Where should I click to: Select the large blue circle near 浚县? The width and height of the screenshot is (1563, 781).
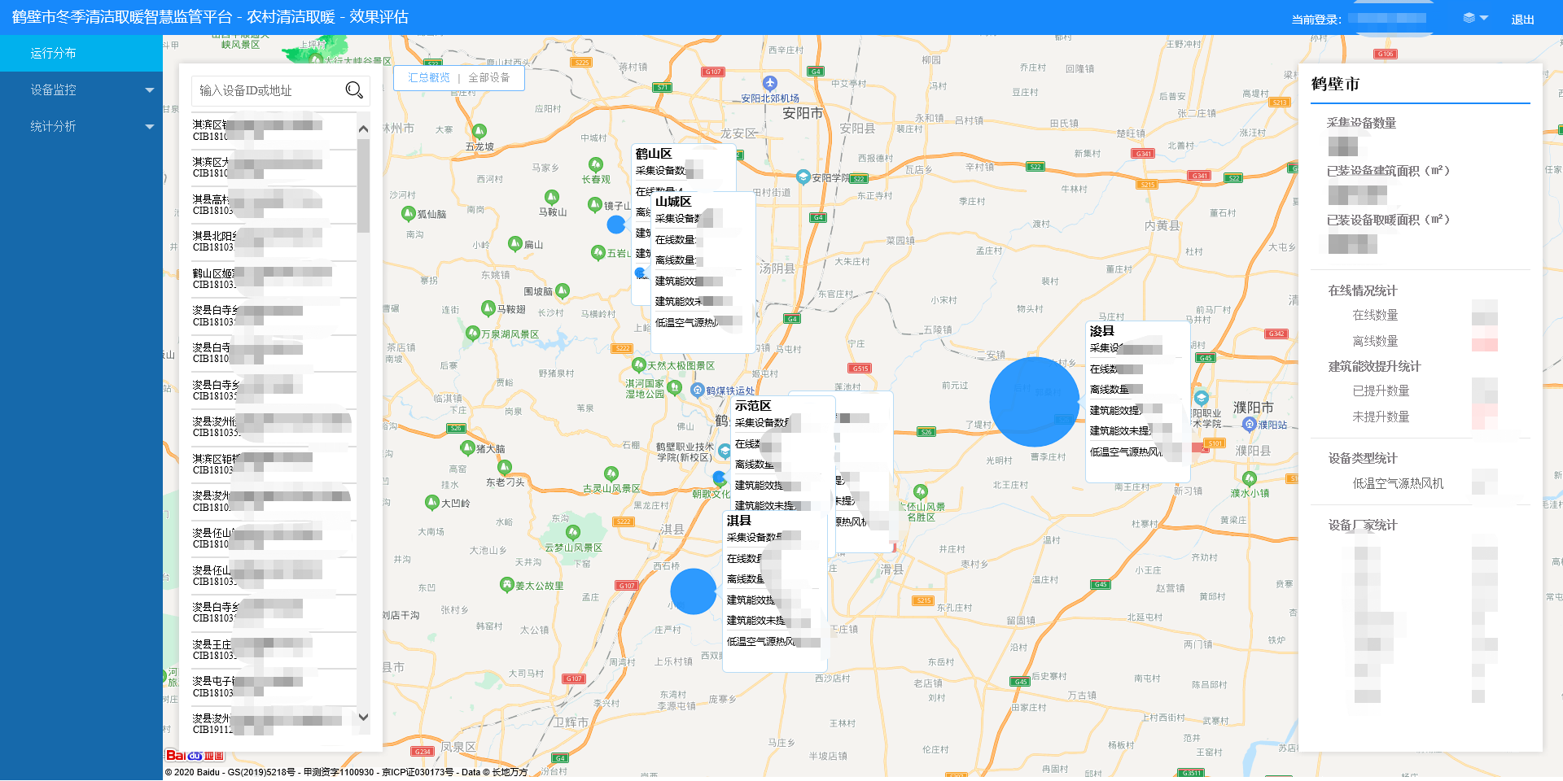[1034, 402]
